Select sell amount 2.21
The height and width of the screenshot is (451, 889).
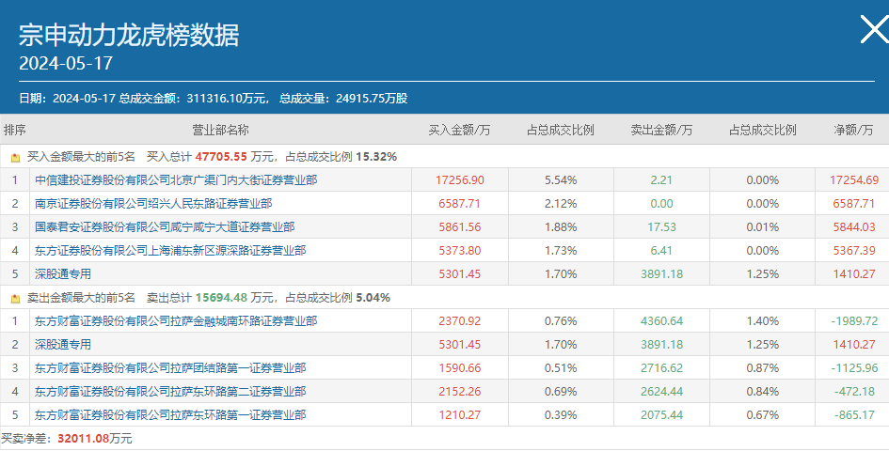[661, 180]
